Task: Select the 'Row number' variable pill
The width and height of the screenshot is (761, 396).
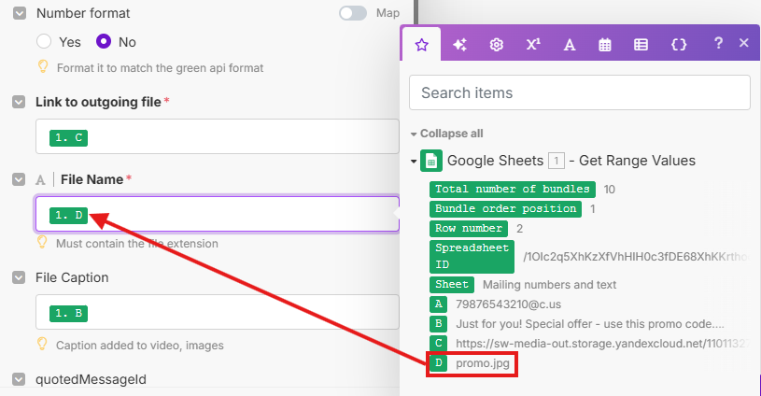Action: (x=470, y=229)
